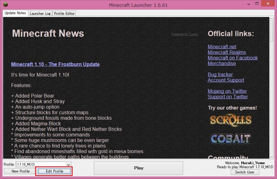Open the Account Support link
Screen dimensions: 277x179
coord(226,80)
